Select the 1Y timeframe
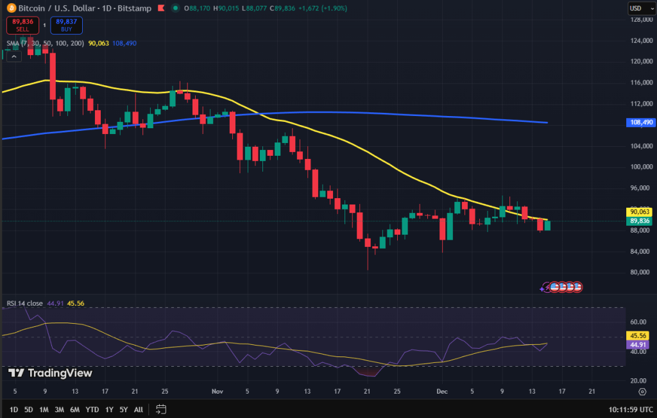 108,408
